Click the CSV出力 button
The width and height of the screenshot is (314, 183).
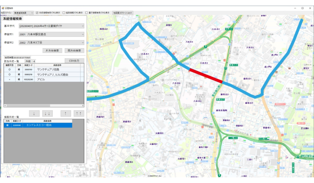click(x=74, y=61)
